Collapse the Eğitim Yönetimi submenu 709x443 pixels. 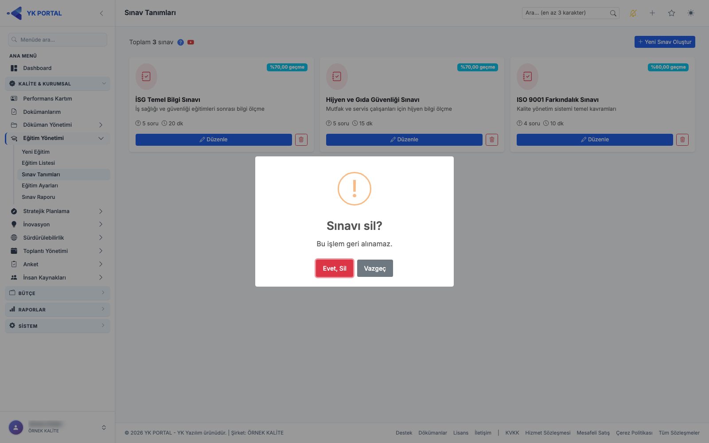point(58,138)
